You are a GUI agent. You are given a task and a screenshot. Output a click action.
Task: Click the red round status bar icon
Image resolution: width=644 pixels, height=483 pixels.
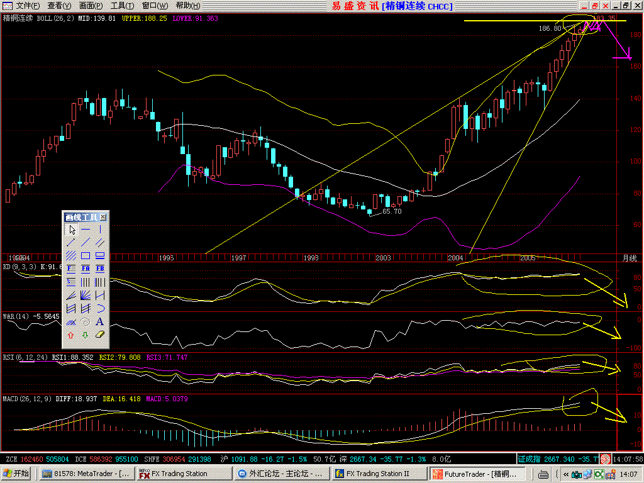[x=605, y=458]
